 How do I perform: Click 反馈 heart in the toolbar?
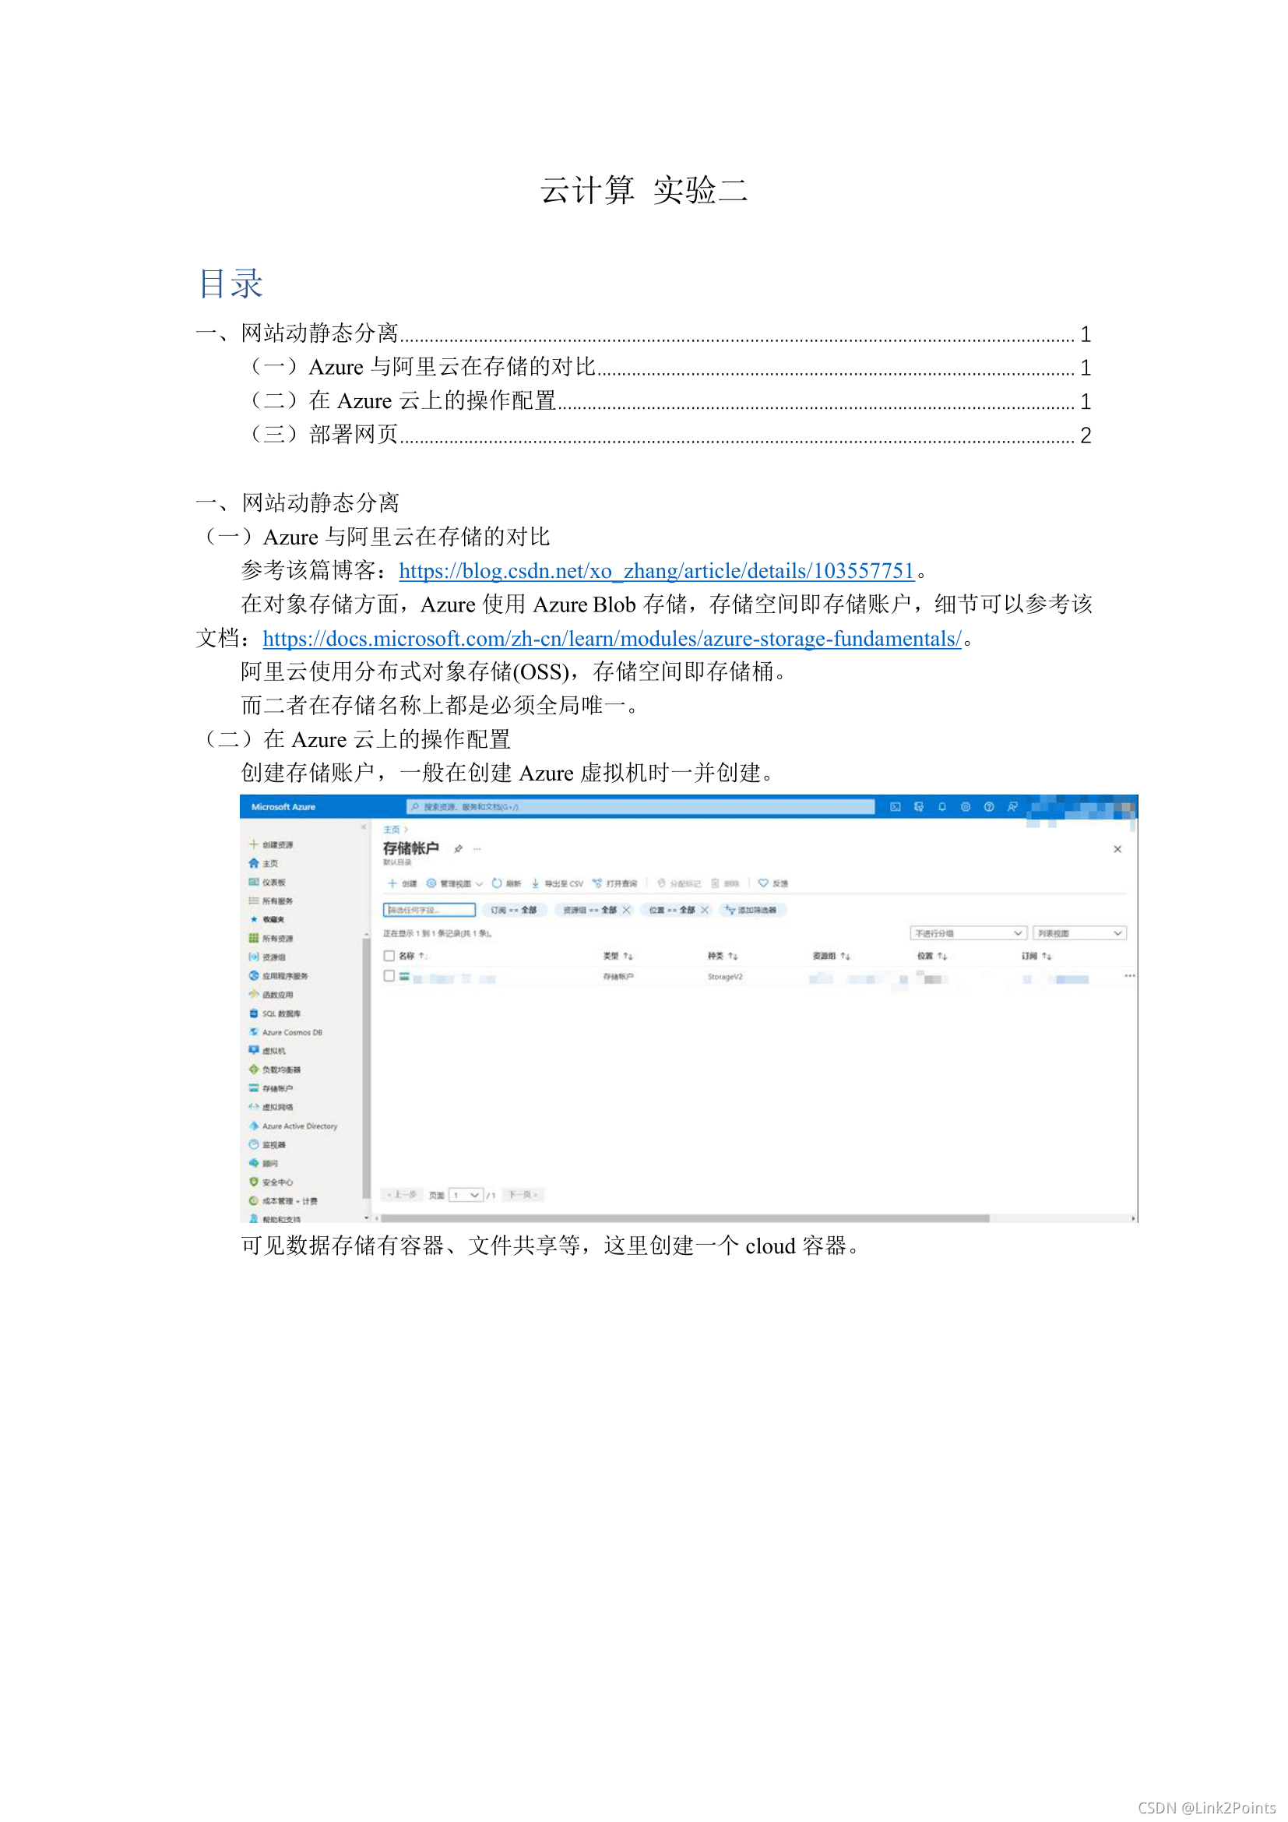773,883
